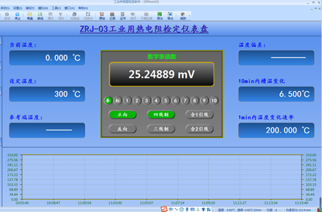Viewport: 322px width, 212px height.
Task: Click the 25.24889 mV meter readout
Action: click(x=162, y=74)
